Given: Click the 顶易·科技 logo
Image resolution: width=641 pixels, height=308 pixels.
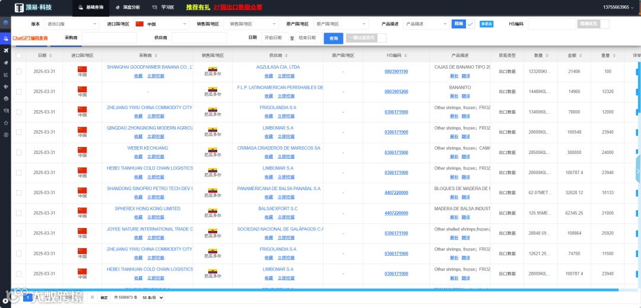Looking at the screenshot, I should tap(33, 7).
